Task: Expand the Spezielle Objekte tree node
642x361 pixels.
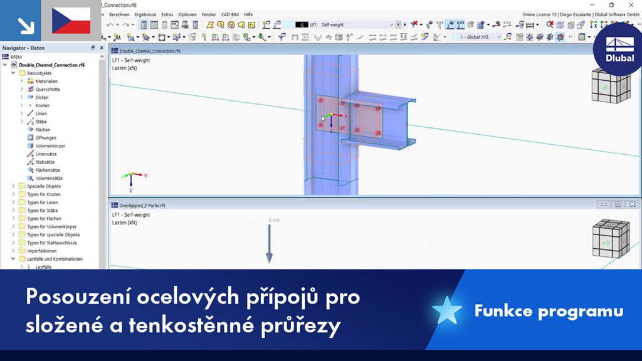Action: pyautogui.click(x=14, y=186)
